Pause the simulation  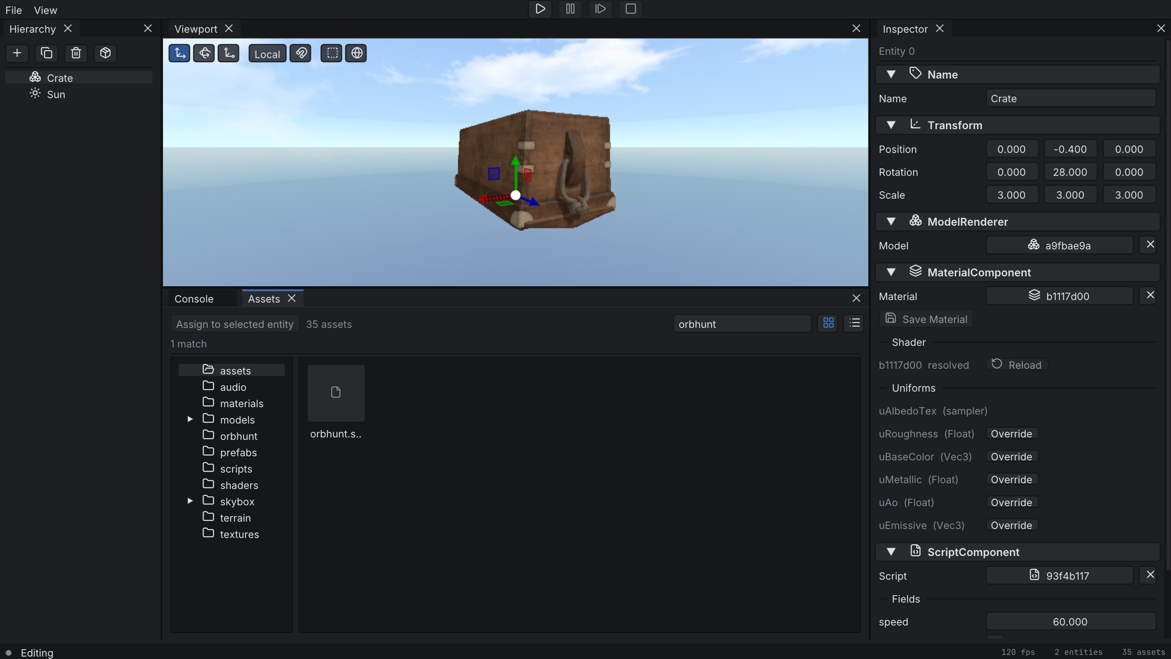tap(570, 9)
